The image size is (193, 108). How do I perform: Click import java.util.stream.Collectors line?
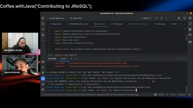click(x=74, y=43)
